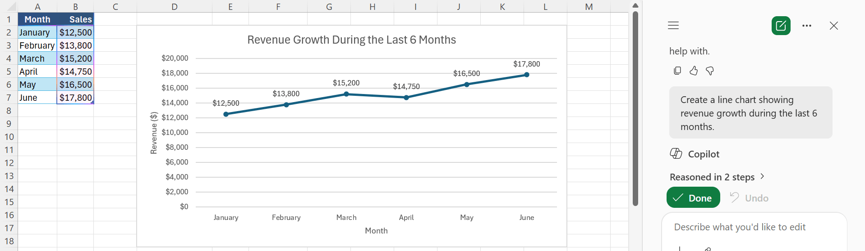Click the vertical scrollbar up arrow
Viewport: 865px width, 251px height.
(x=635, y=5)
